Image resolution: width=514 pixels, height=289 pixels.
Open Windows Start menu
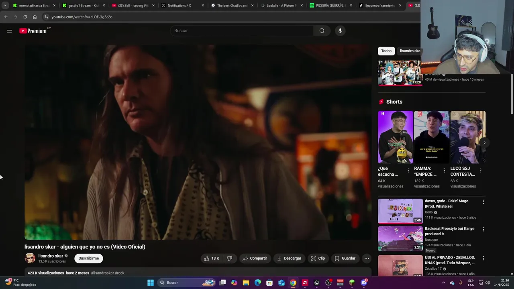click(x=151, y=283)
